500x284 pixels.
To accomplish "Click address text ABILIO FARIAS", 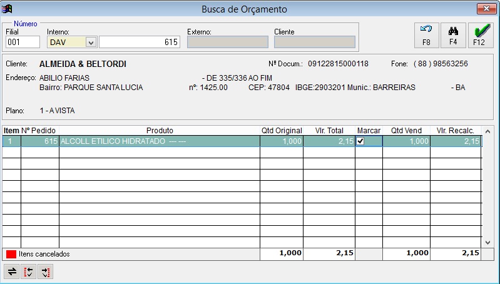I will [64, 78].
